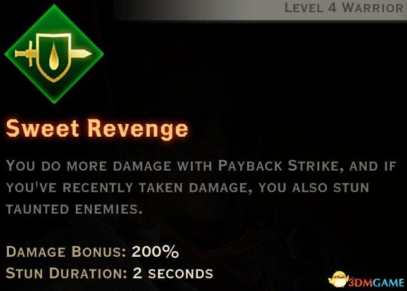Click the golden sword in the ability icon
Screen dimensions: 407x291
(53, 54)
